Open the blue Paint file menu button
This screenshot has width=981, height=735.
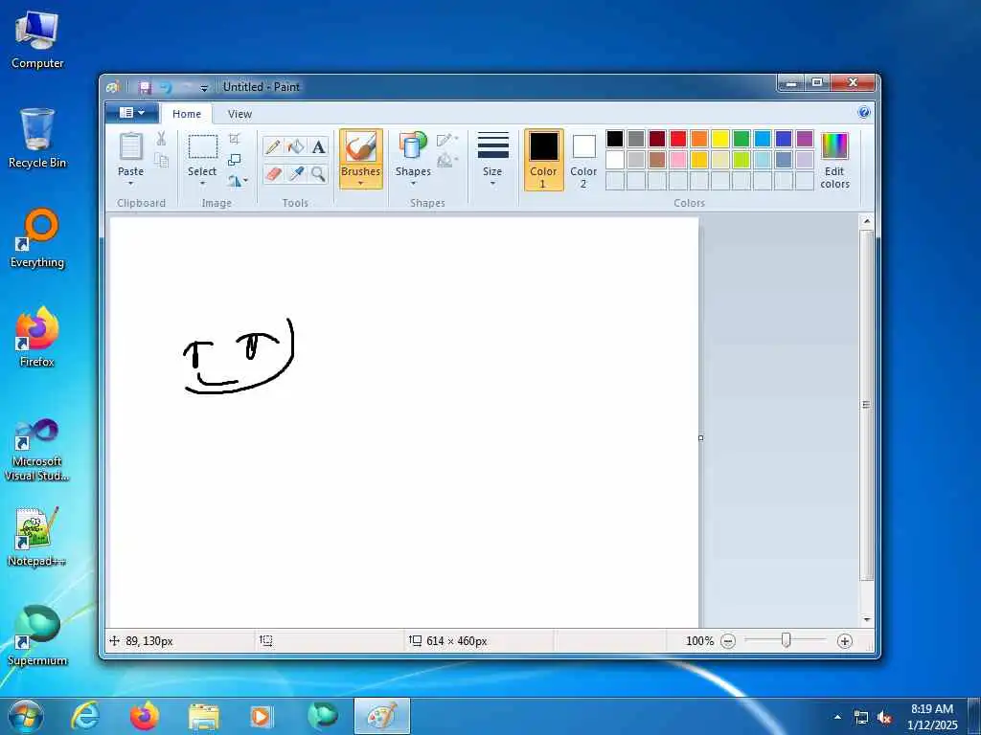click(131, 113)
